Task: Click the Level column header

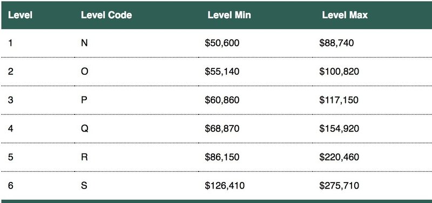Action: (x=20, y=15)
